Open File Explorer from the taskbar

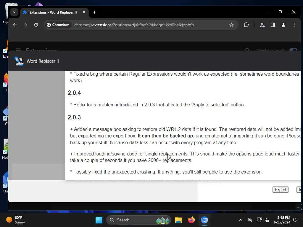178,220
